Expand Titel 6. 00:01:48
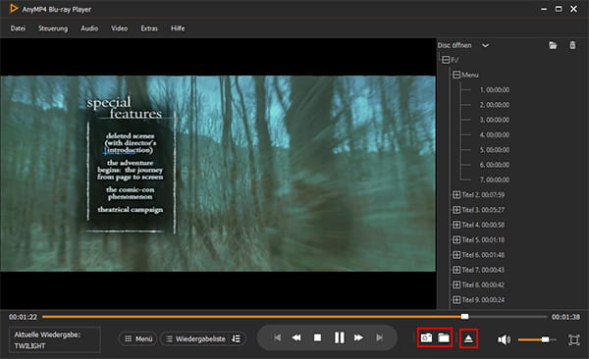The width and height of the screenshot is (589, 359). click(x=456, y=255)
